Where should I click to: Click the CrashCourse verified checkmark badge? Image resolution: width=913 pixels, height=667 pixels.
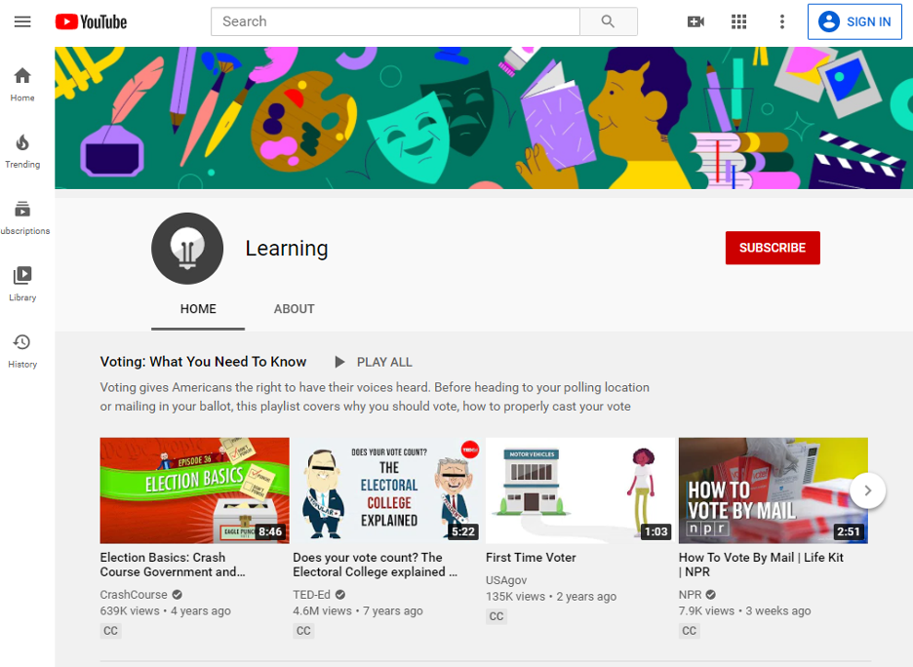tap(177, 594)
